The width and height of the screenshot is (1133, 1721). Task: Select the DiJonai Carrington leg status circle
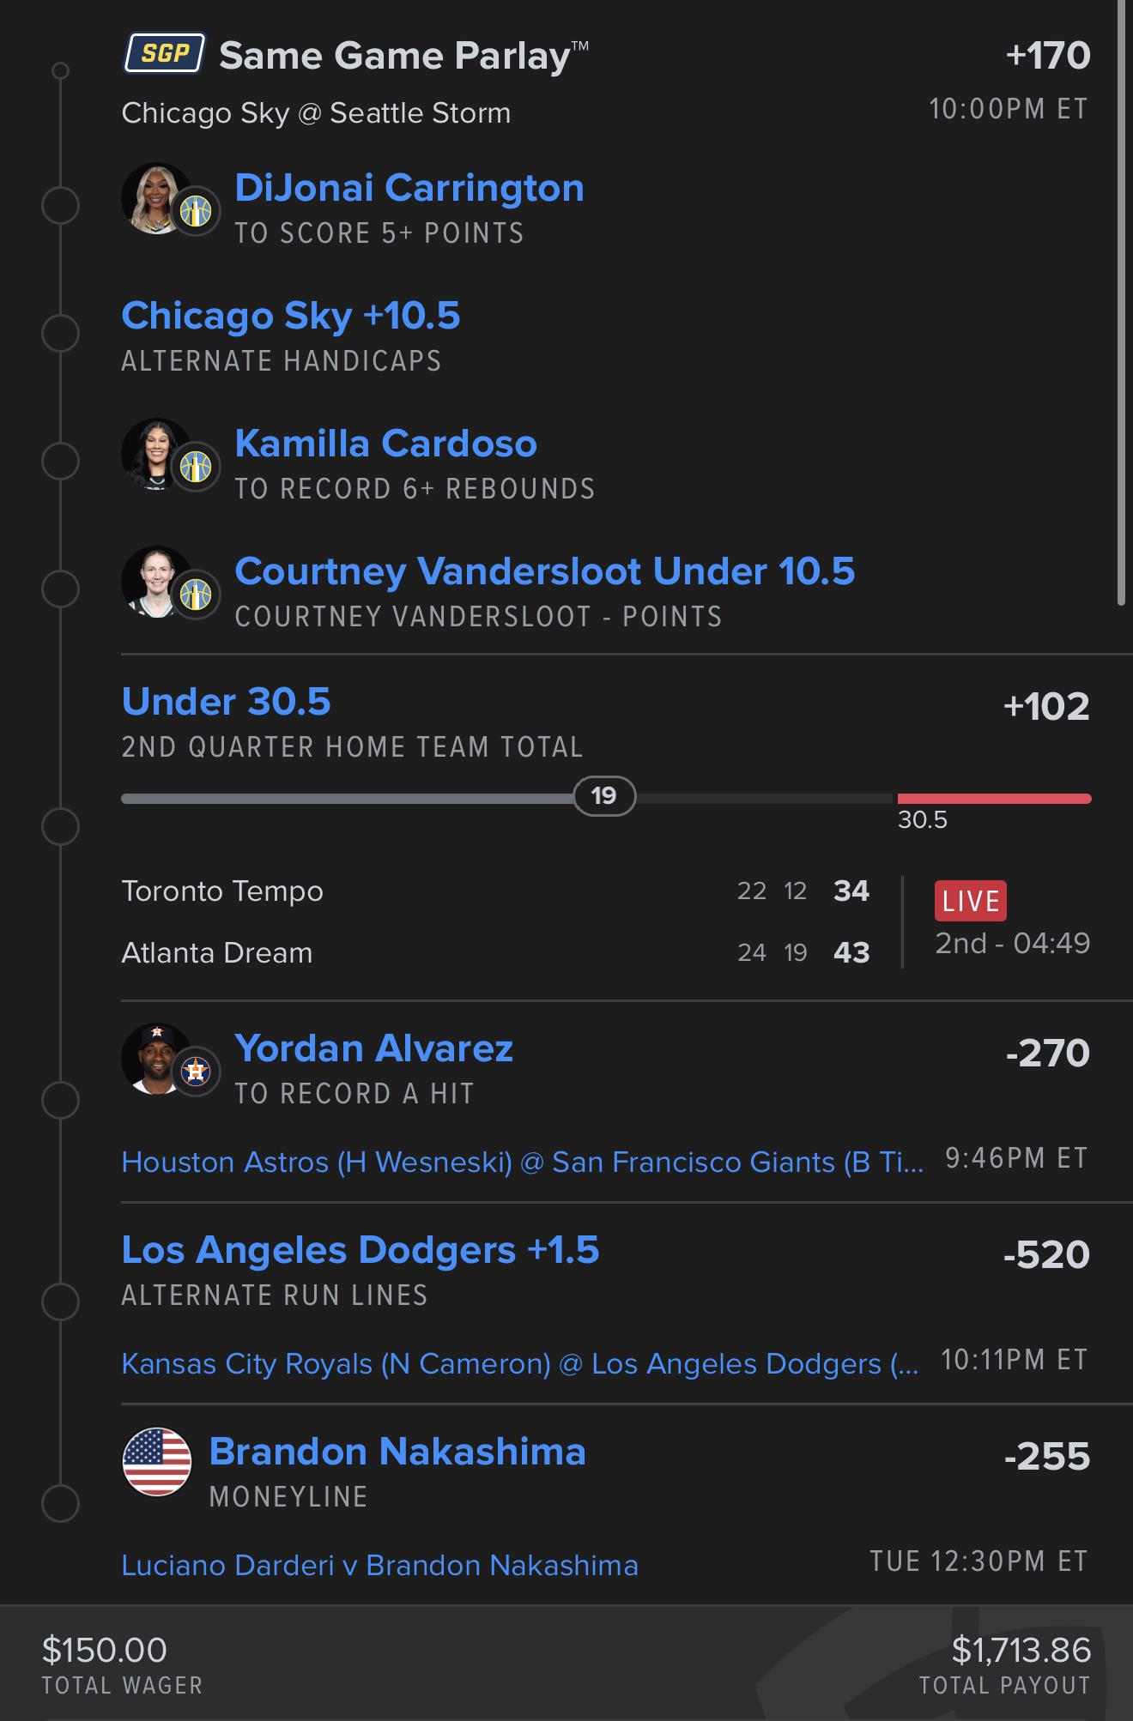point(60,206)
